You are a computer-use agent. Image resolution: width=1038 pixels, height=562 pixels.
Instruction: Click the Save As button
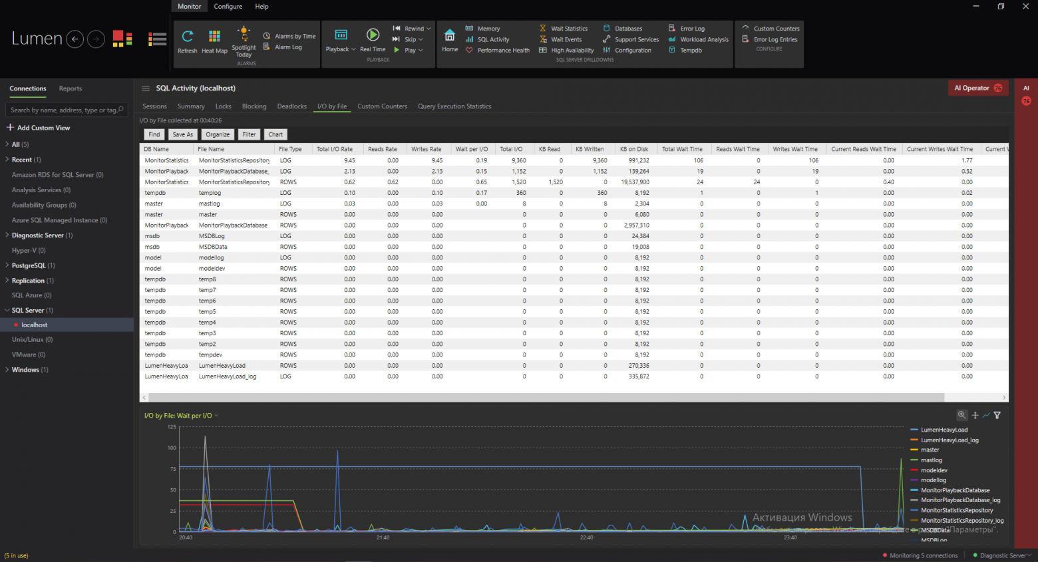(183, 134)
